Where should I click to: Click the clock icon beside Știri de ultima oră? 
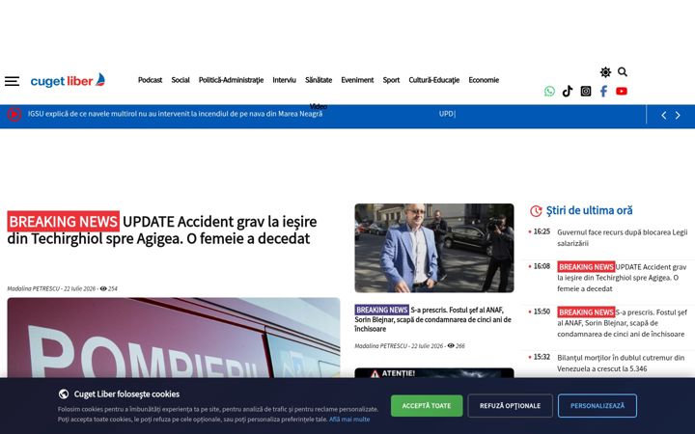tap(536, 211)
